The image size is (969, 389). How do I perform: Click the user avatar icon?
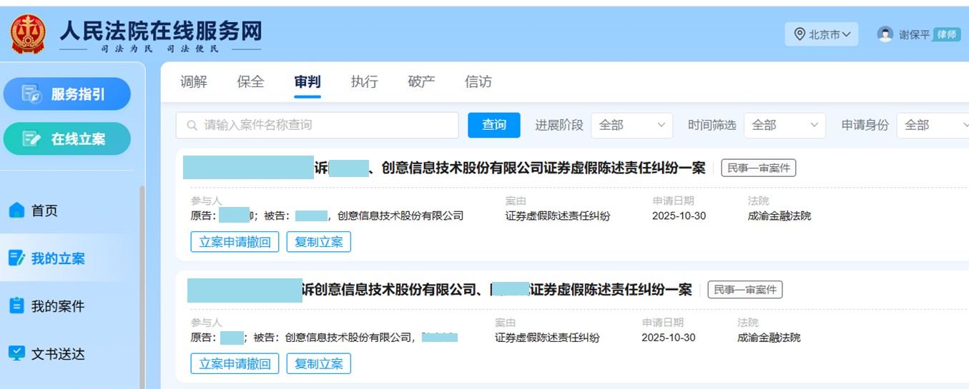(885, 34)
